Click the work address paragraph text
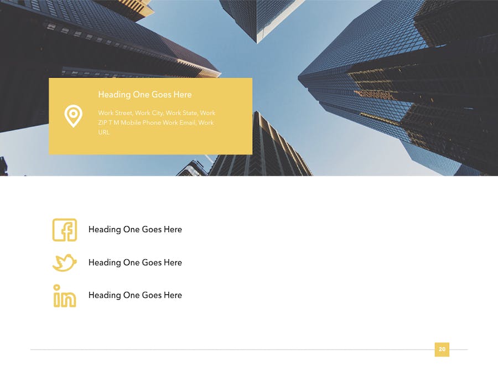 click(x=157, y=122)
